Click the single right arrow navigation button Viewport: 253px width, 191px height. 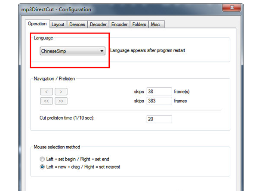pos(61,92)
